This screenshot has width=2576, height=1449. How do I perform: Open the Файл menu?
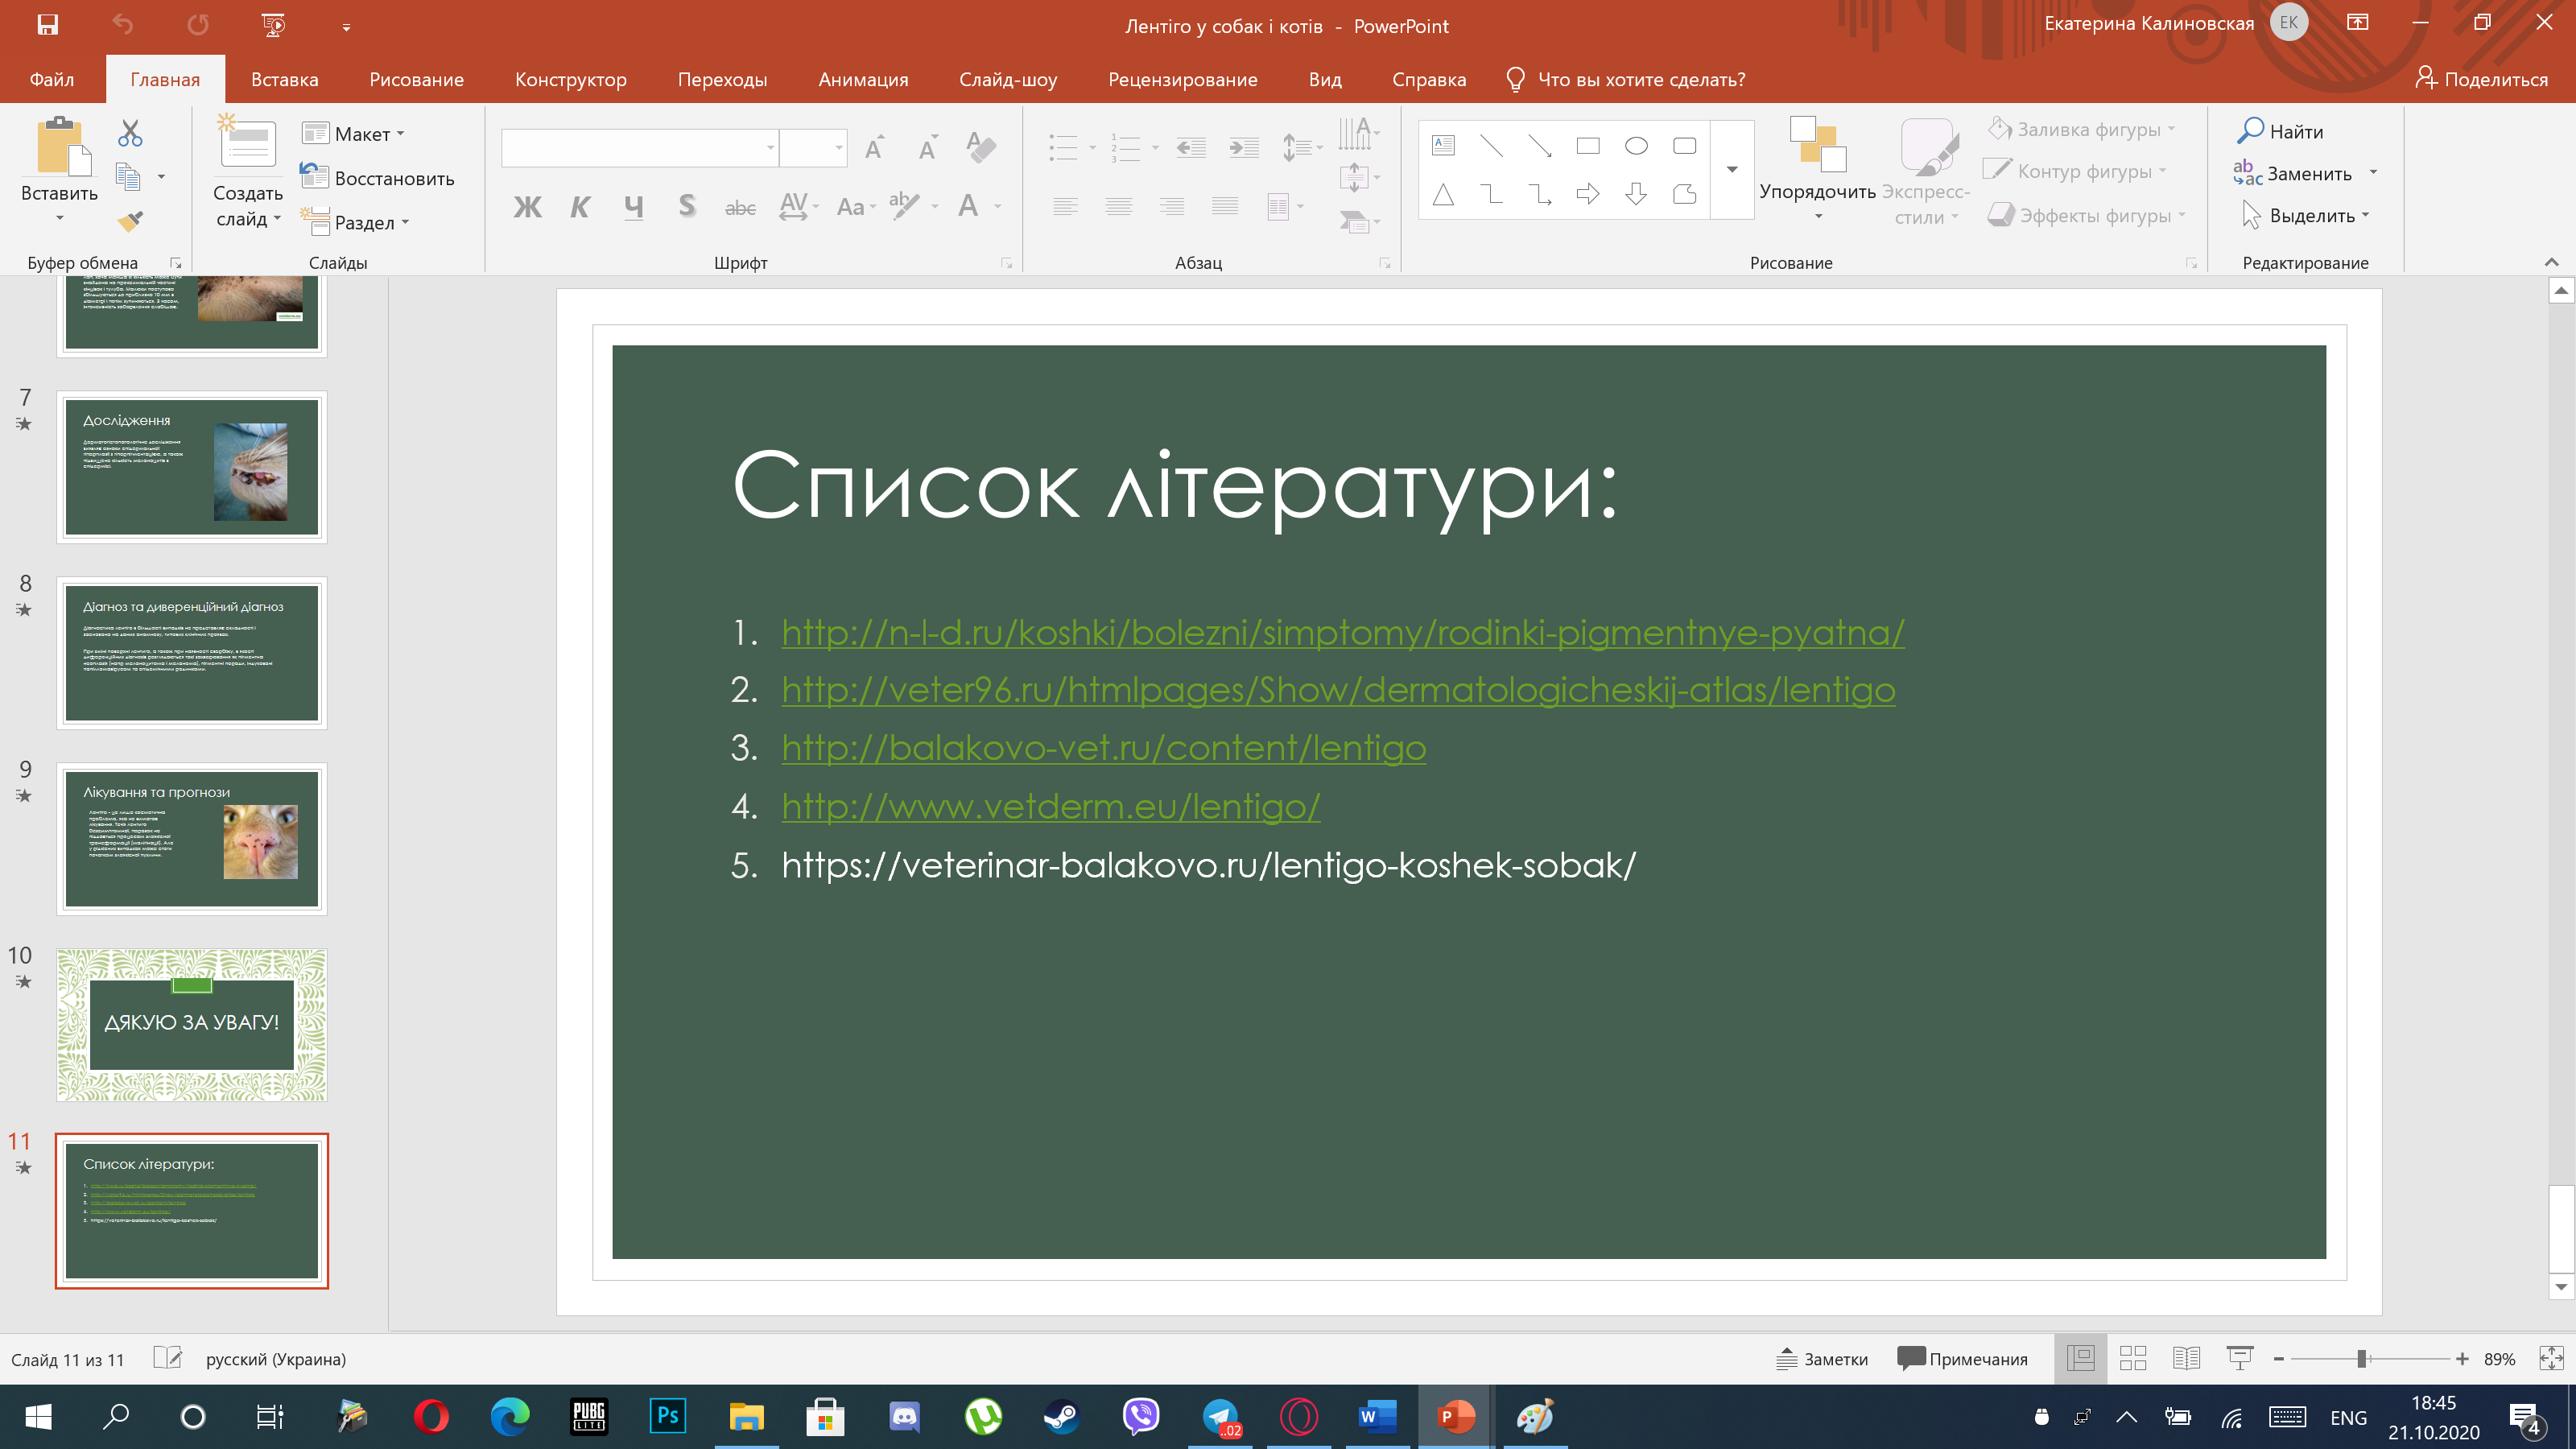coord(52,79)
